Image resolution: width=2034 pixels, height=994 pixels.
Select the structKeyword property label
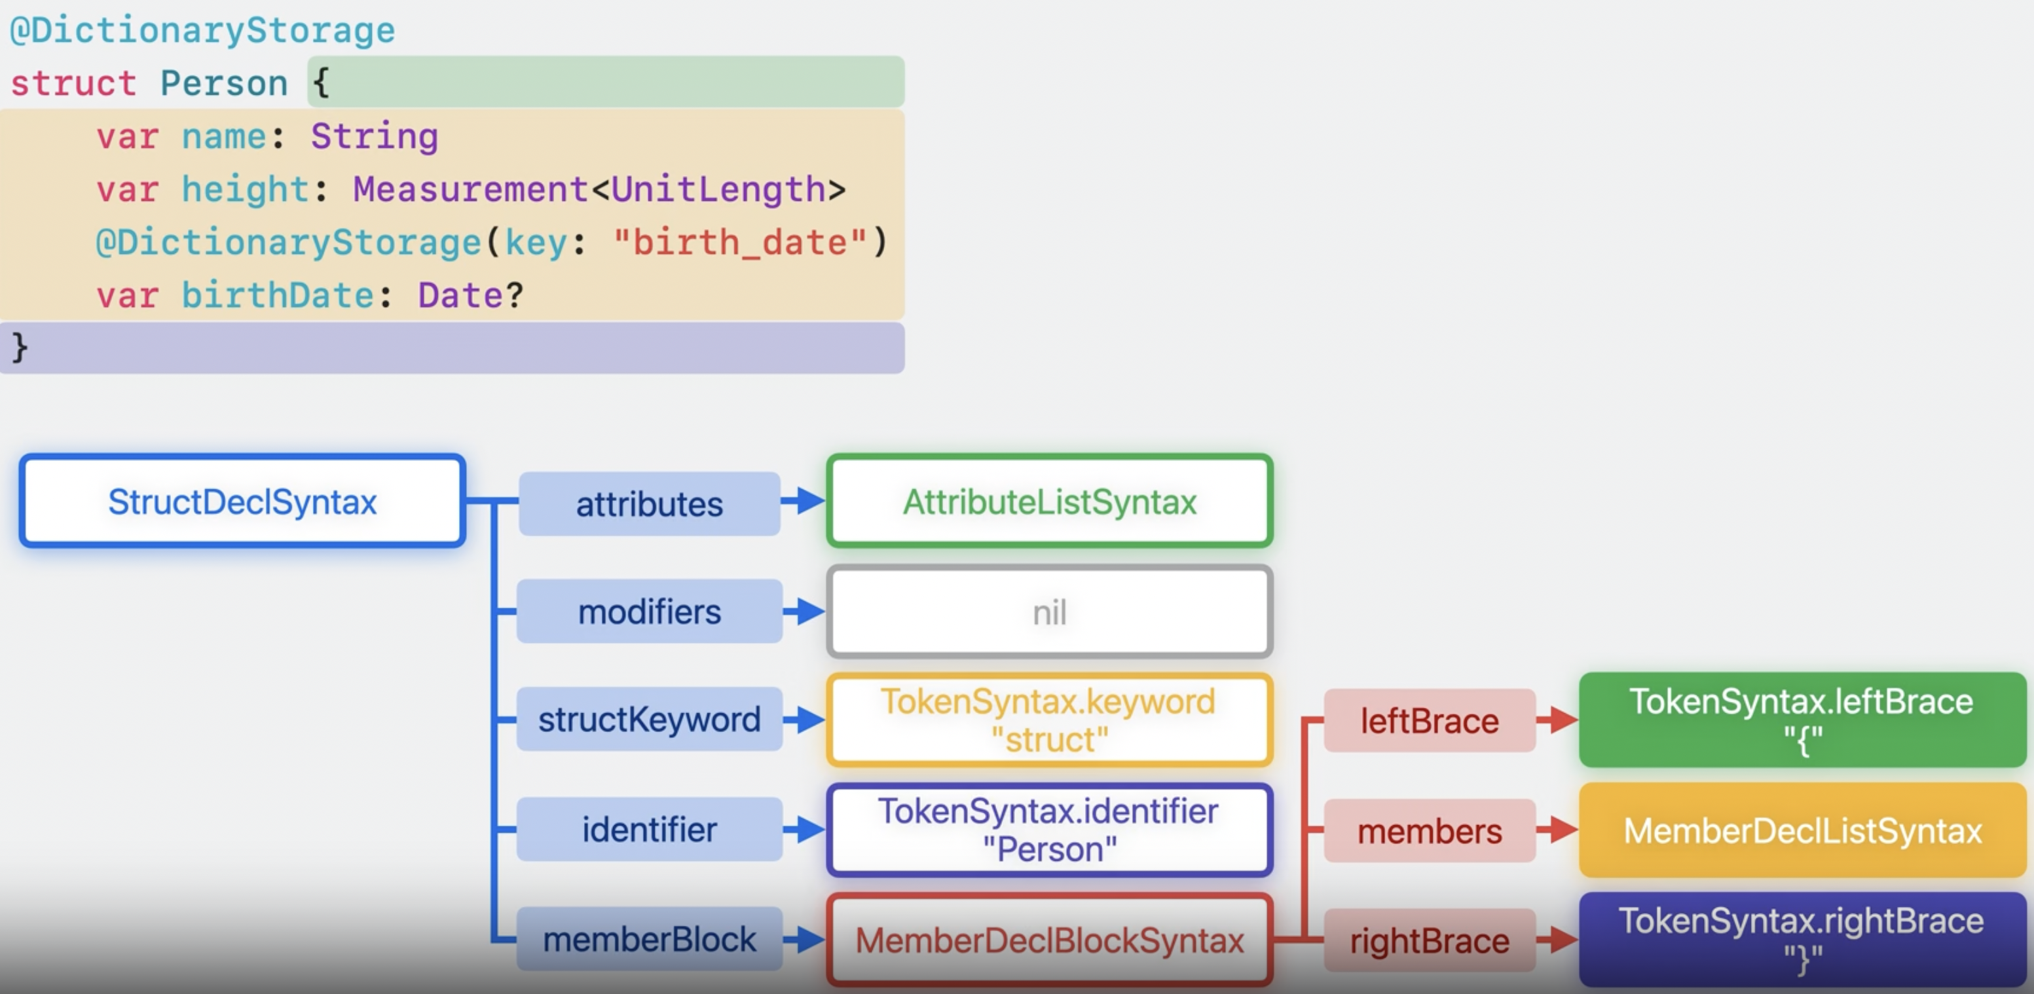click(x=649, y=718)
